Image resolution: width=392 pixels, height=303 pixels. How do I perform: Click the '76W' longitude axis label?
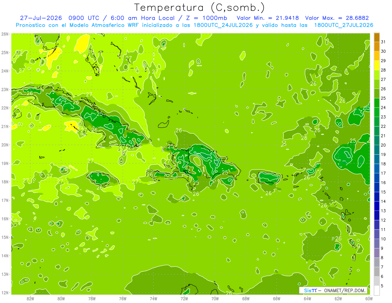point(123,298)
